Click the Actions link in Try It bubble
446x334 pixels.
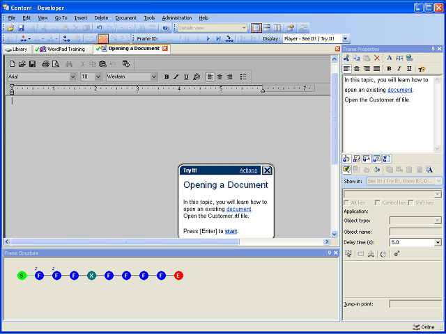point(248,170)
